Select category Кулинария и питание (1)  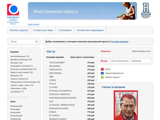click(22, 66)
